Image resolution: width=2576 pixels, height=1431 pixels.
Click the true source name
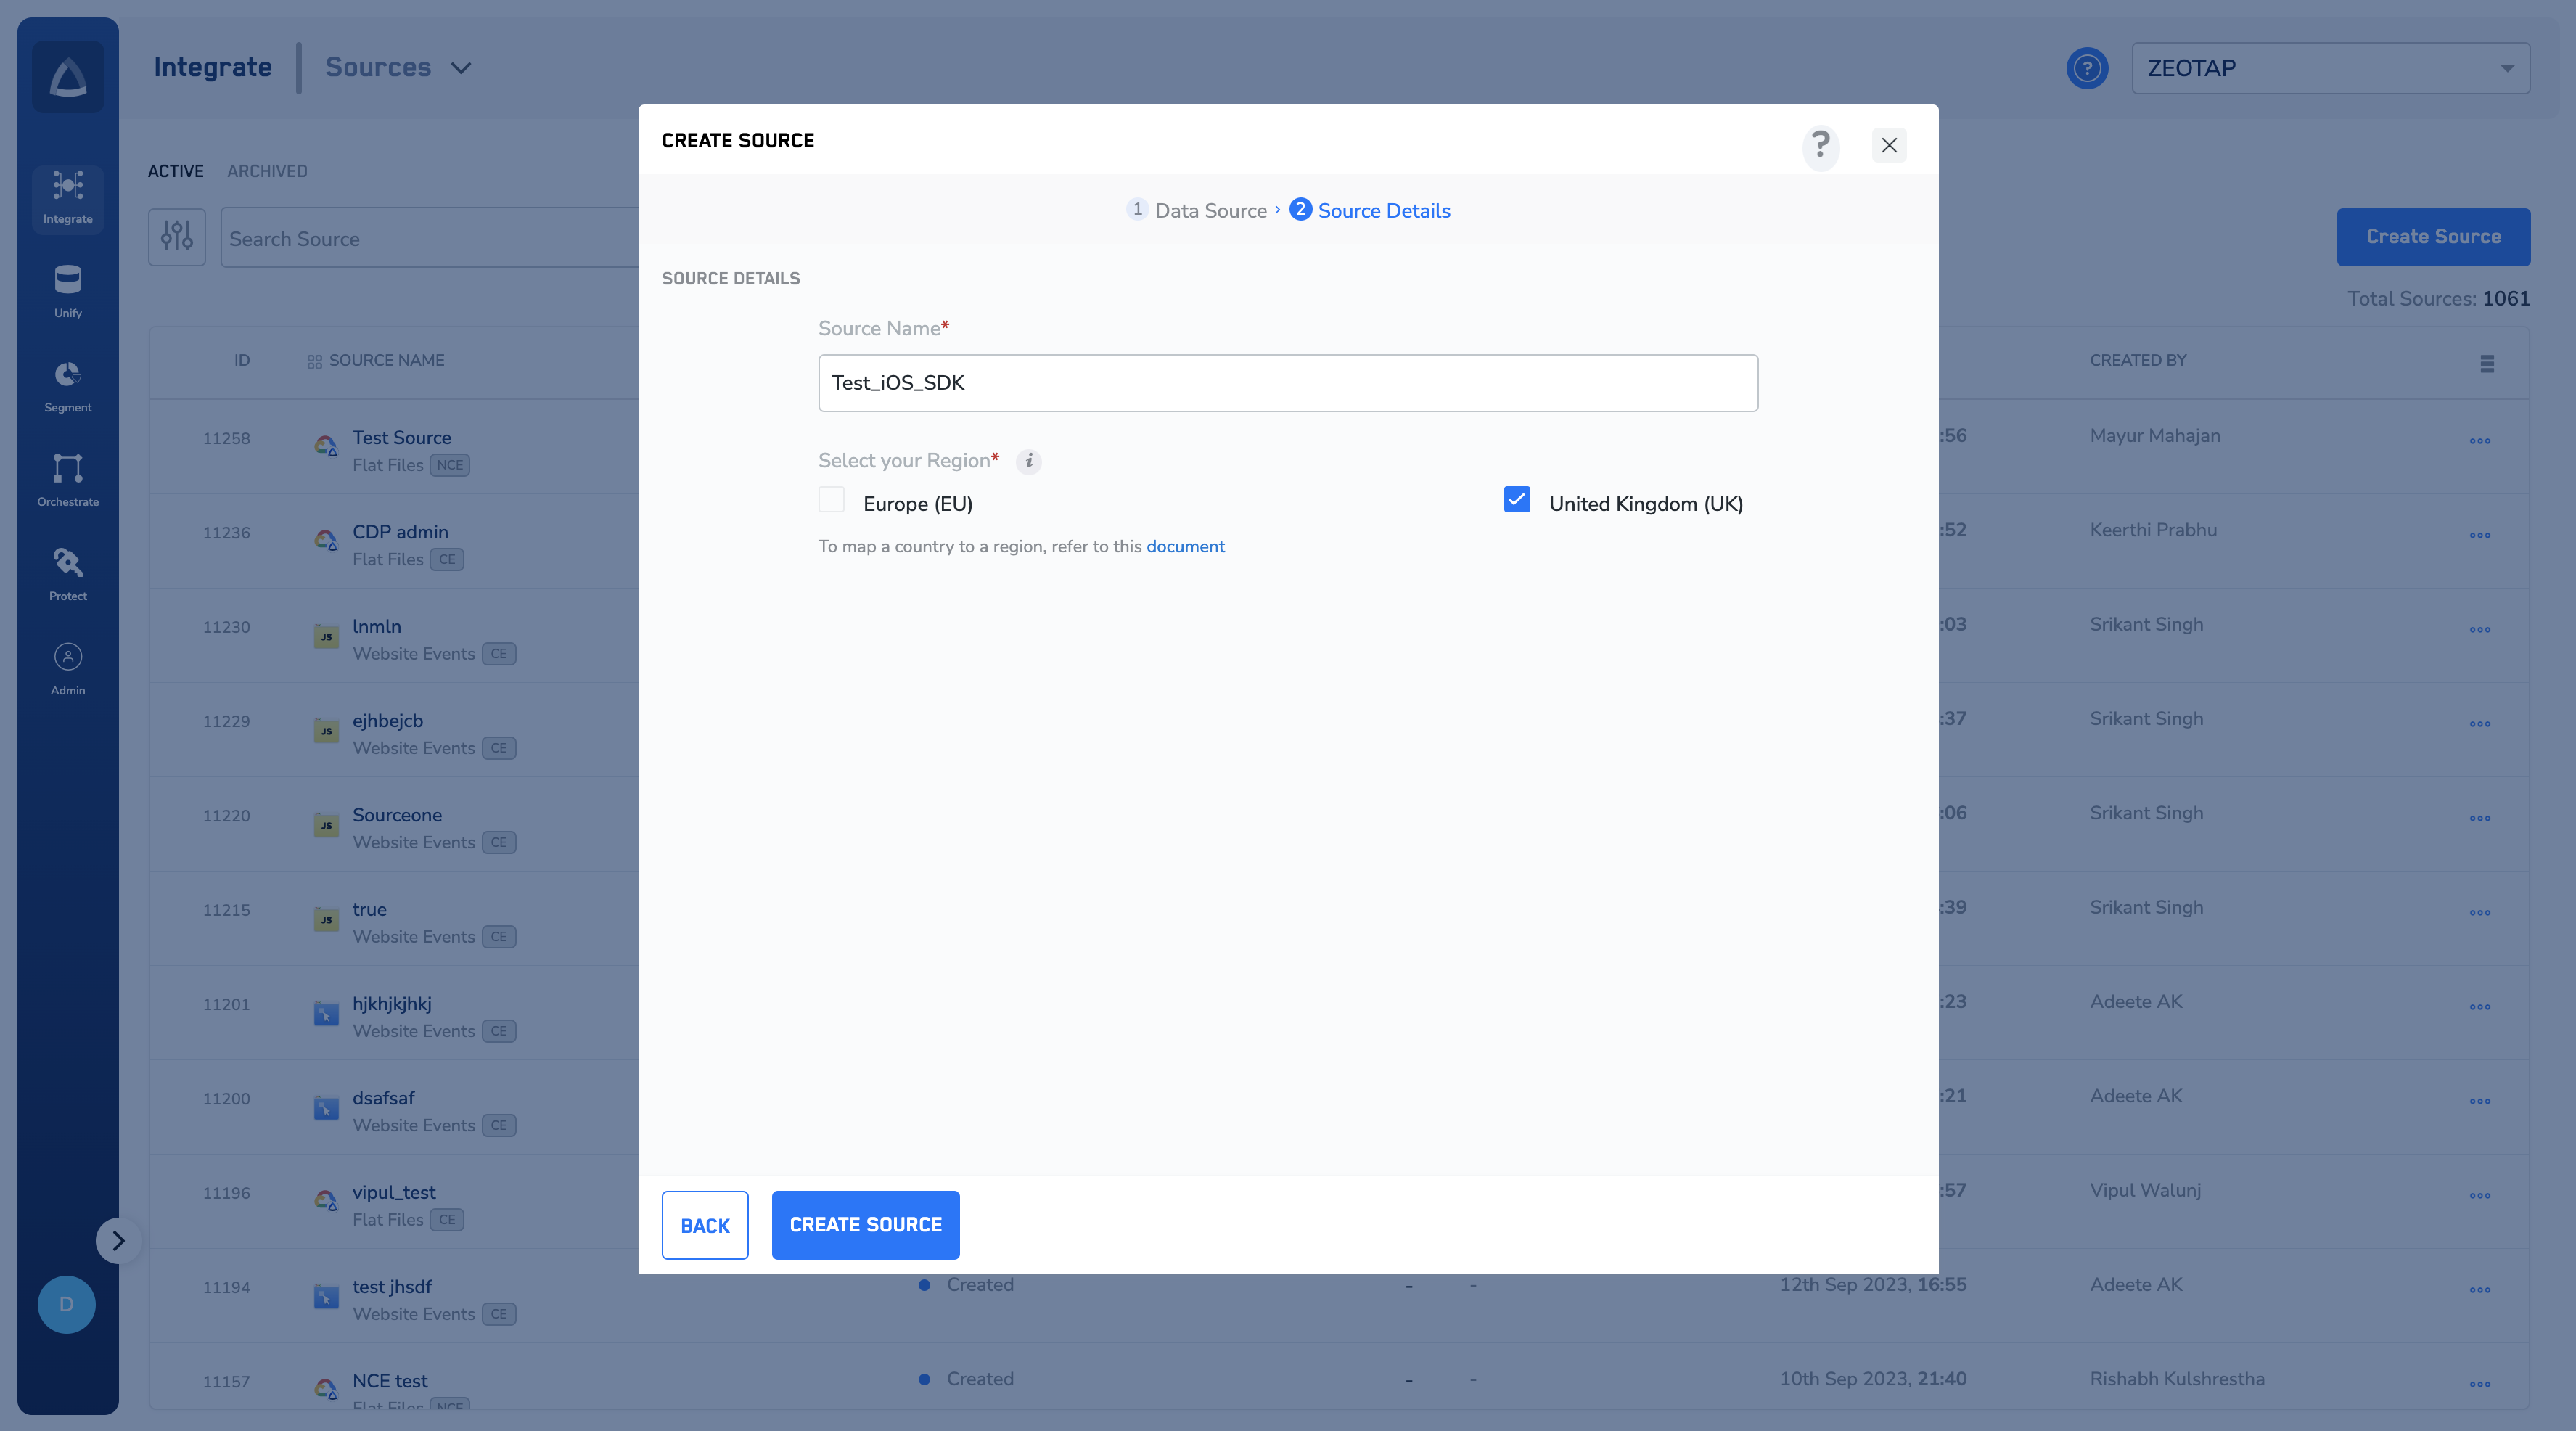(x=369, y=910)
